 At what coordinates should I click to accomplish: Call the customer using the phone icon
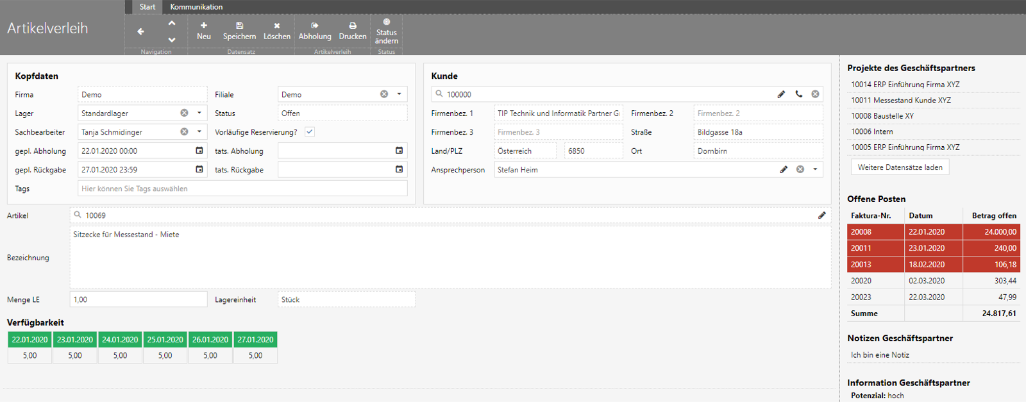click(798, 94)
